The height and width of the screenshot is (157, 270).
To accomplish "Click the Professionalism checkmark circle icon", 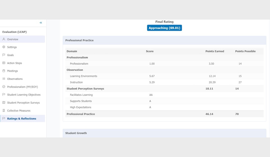I will [4, 87].
